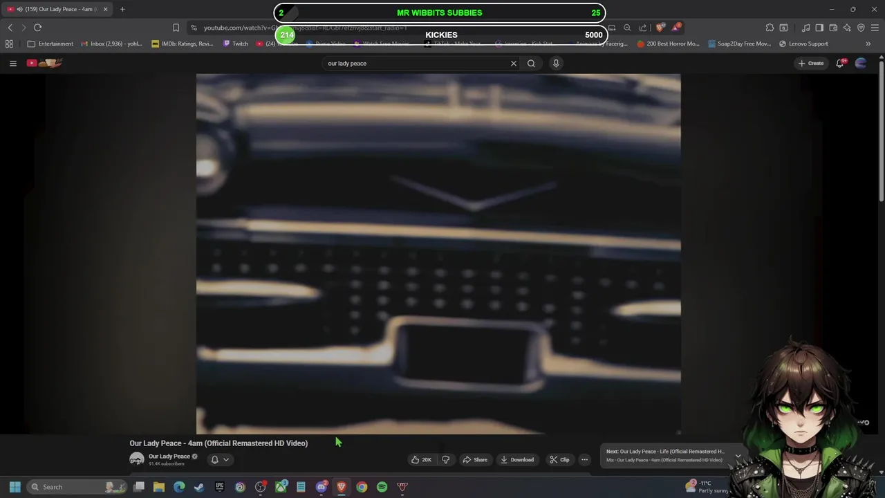The height and width of the screenshot is (498, 885).
Task: Open the Xbox app on the taskbar
Action: [x=281, y=487]
